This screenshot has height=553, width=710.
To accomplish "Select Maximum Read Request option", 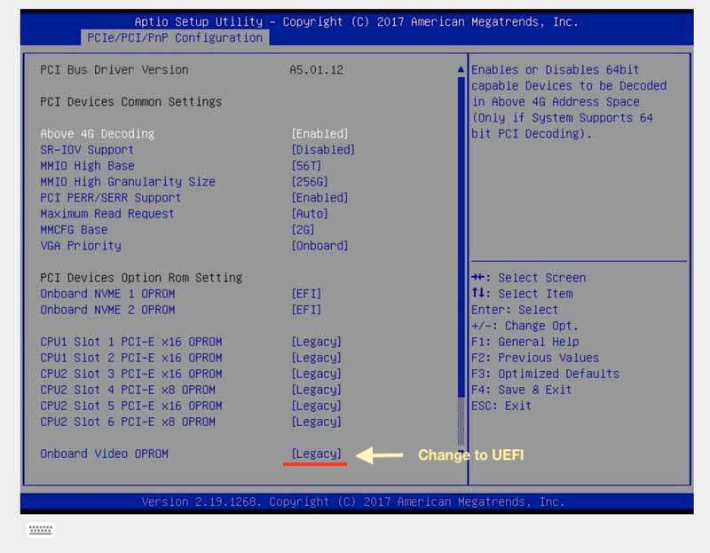I will tap(107, 214).
